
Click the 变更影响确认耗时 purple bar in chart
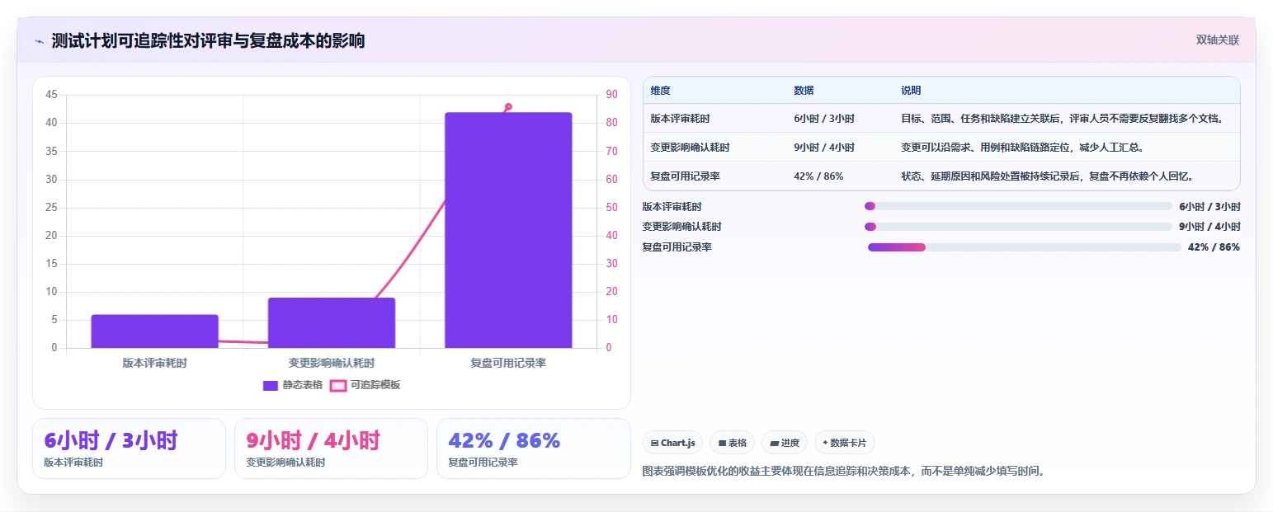pyautogui.click(x=332, y=323)
